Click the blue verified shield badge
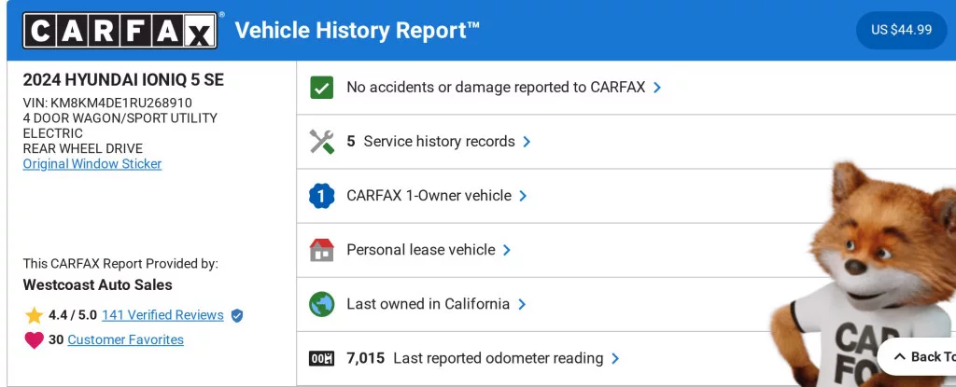Screen dimensions: 956x387 click(x=237, y=315)
